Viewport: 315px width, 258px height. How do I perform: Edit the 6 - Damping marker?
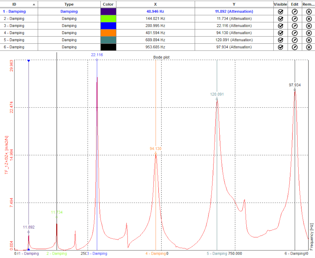tap(294, 47)
